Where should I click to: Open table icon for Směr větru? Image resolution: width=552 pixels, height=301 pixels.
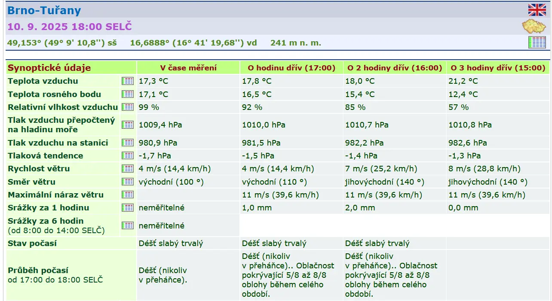coord(128,182)
